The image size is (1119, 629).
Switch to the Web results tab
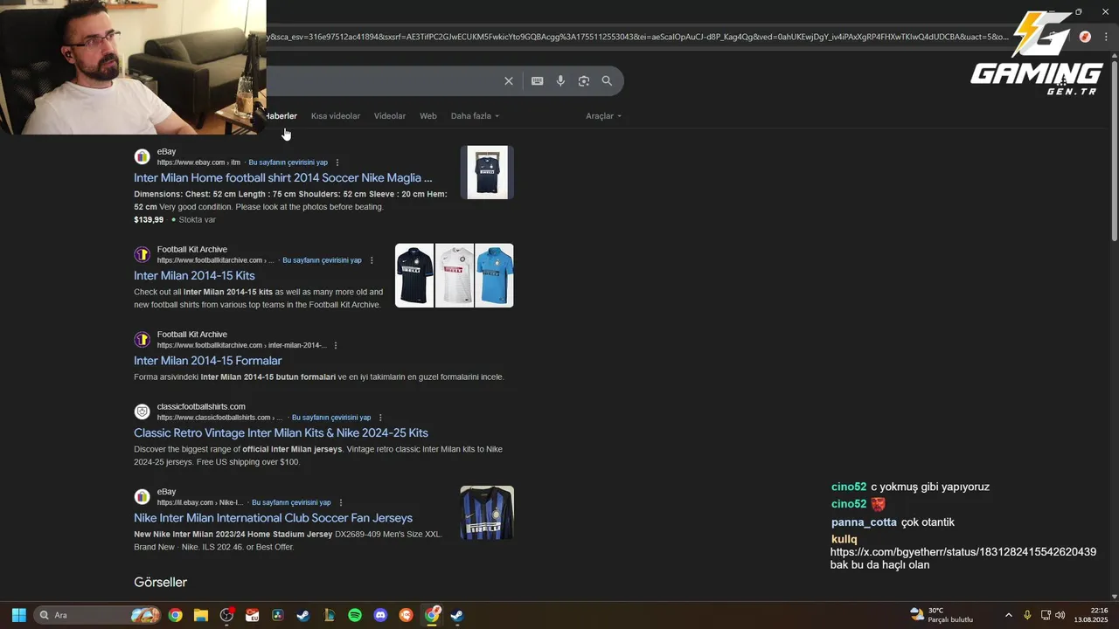tap(428, 116)
